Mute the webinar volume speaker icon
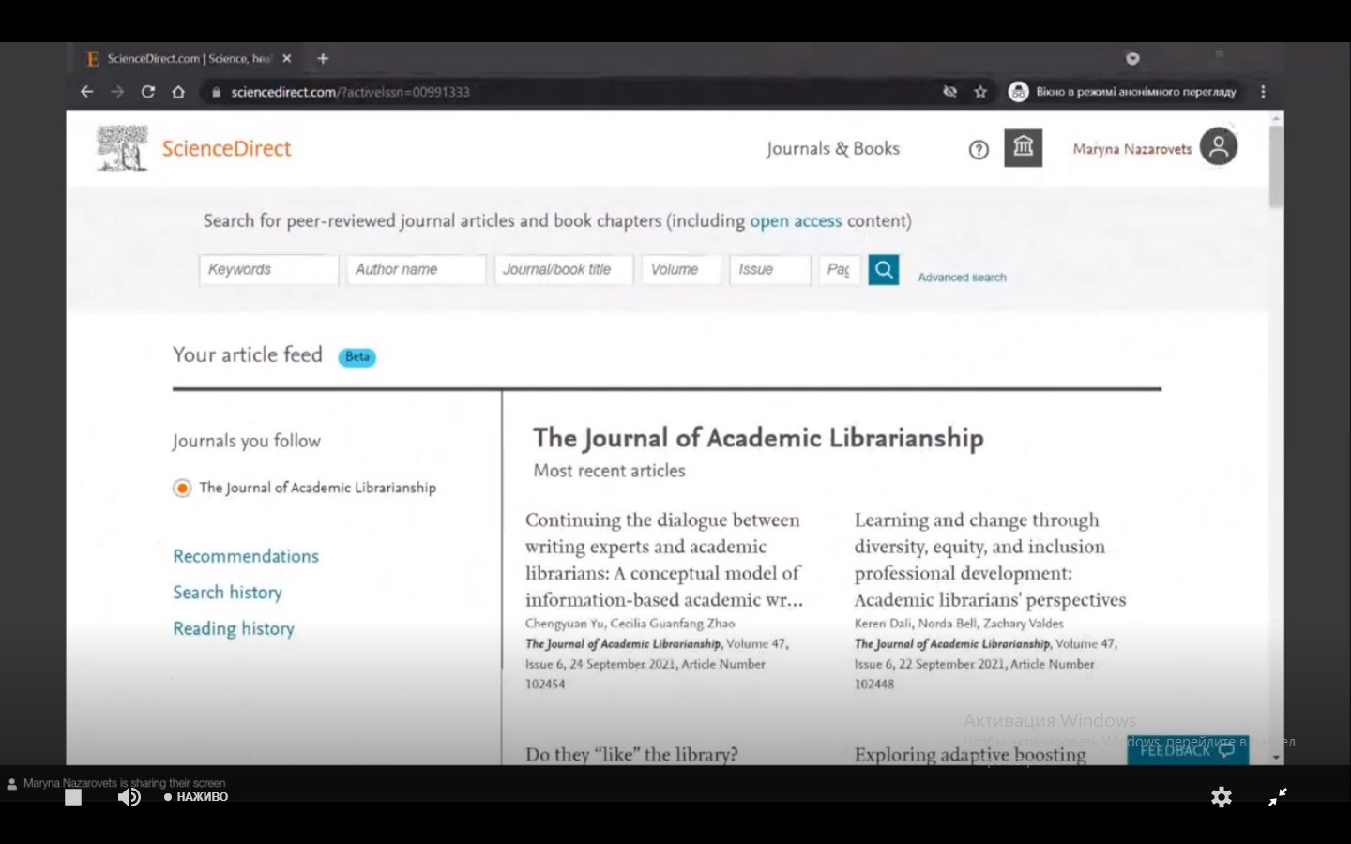This screenshot has width=1351, height=844. tap(129, 797)
